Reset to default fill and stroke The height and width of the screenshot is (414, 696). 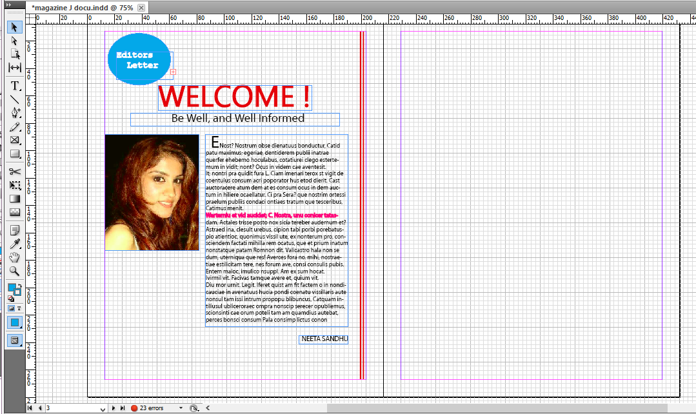10,299
